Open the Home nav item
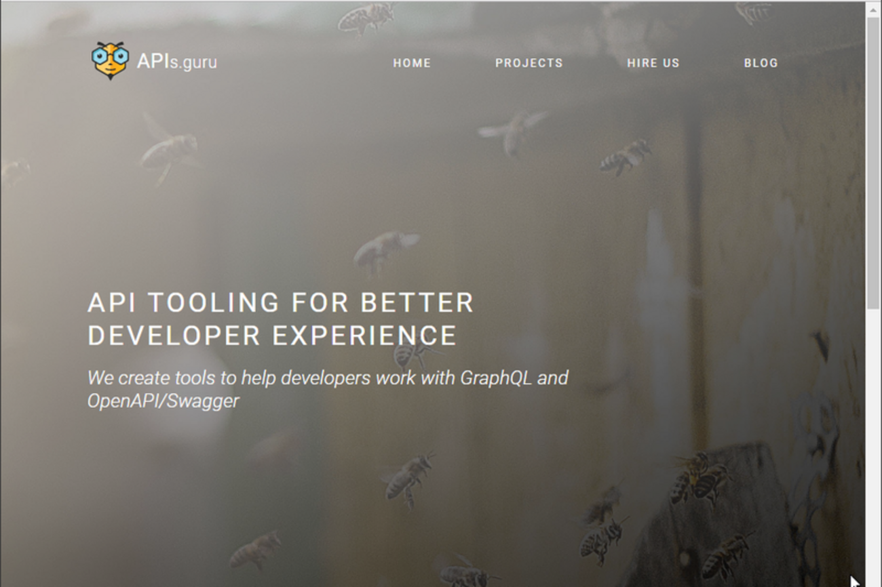This screenshot has width=882, height=587. tap(412, 63)
